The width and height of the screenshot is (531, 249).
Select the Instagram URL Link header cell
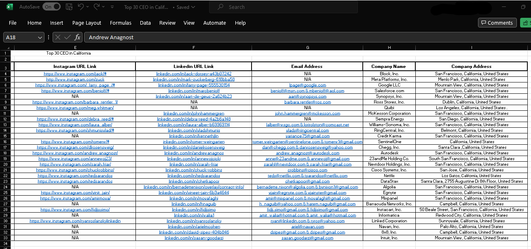point(75,66)
